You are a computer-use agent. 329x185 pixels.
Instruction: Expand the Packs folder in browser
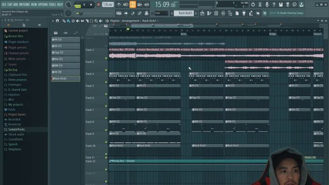click(x=12, y=109)
